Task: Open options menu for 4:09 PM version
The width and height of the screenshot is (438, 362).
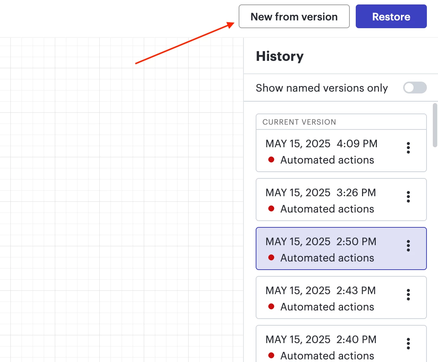Action: coord(408,148)
